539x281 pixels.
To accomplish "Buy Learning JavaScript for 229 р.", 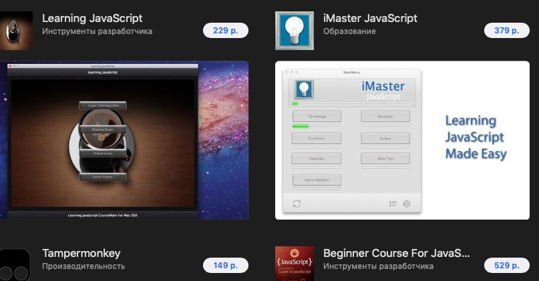I will [226, 31].
